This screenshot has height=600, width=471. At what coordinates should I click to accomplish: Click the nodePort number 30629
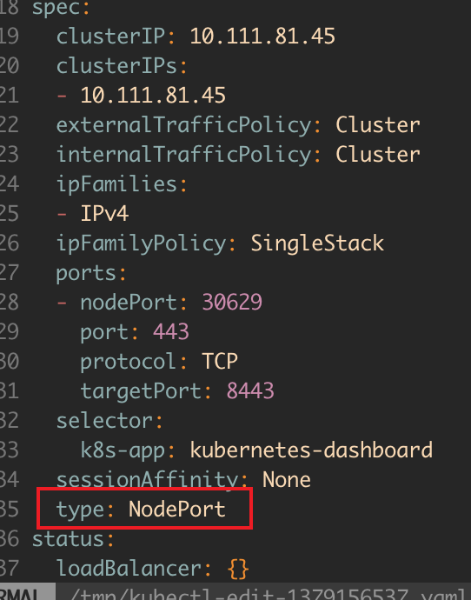click(232, 303)
